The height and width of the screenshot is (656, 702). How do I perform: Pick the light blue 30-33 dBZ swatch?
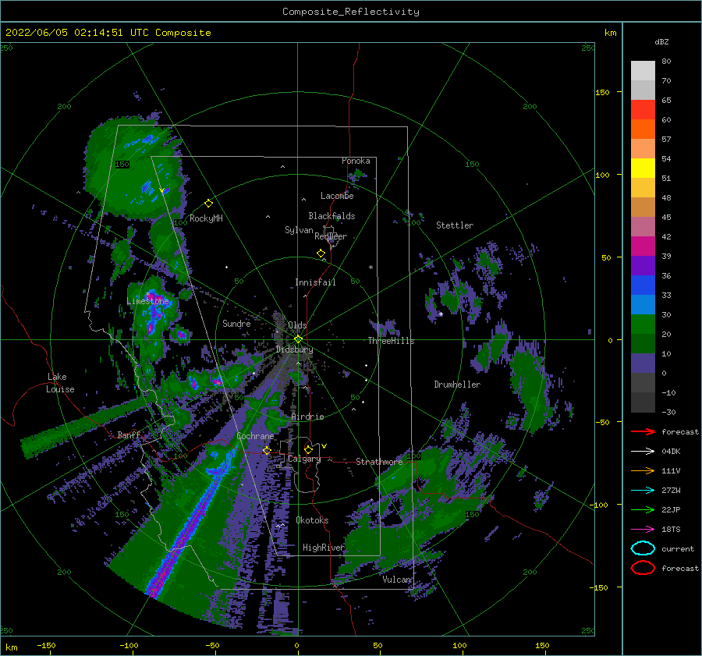click(643, 304)
